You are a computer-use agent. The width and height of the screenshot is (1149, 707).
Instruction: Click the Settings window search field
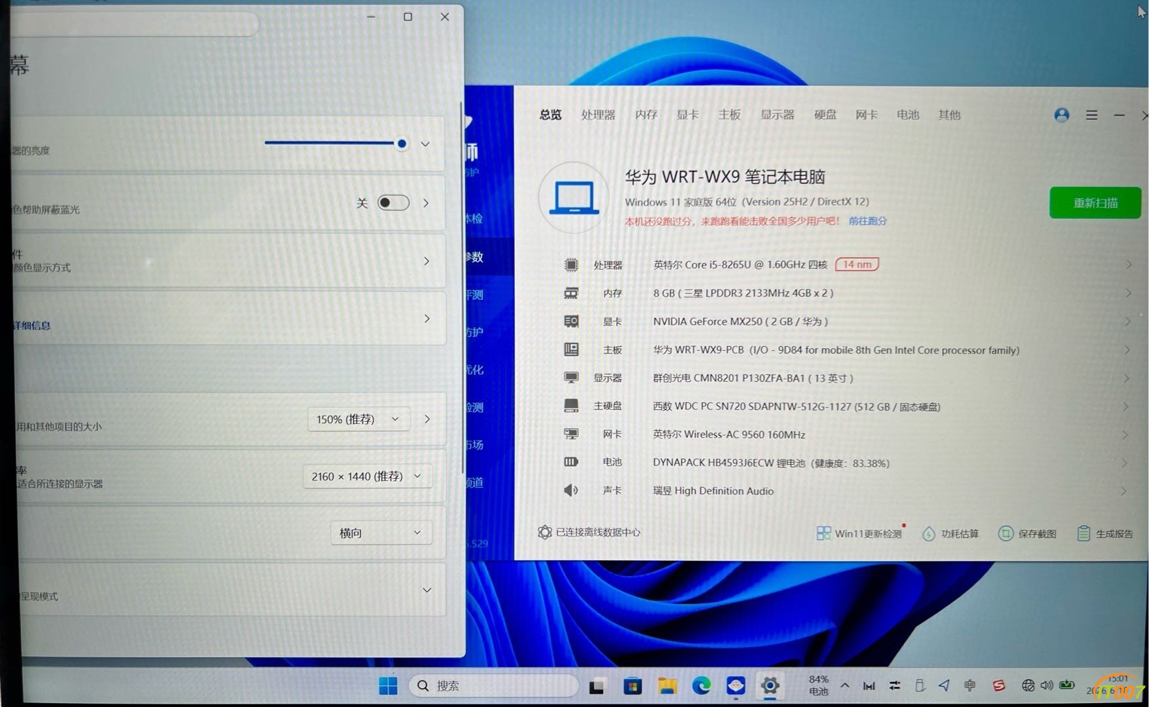(x=134, y=23)
